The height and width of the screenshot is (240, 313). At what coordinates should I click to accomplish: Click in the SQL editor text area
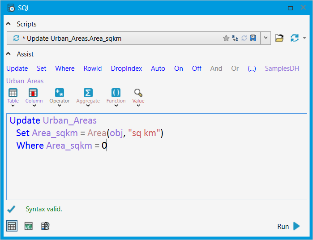[157, 157]
